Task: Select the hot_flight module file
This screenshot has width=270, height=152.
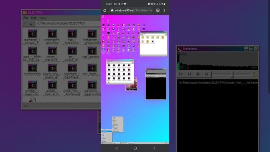Action: click(92, 70)
